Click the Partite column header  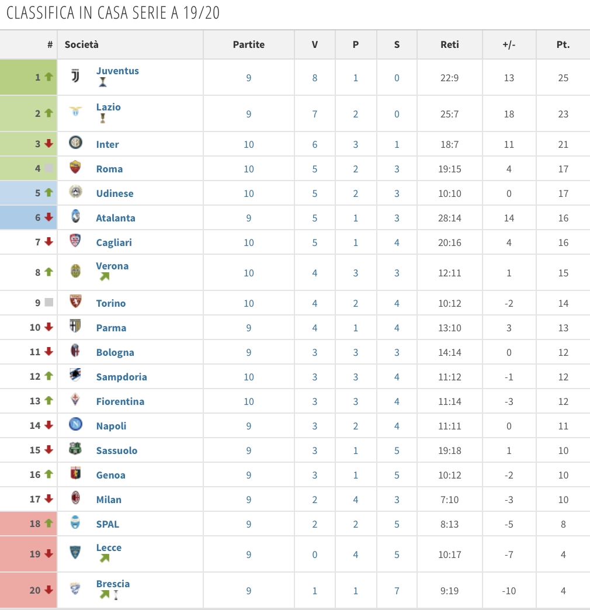click(249, 44)
